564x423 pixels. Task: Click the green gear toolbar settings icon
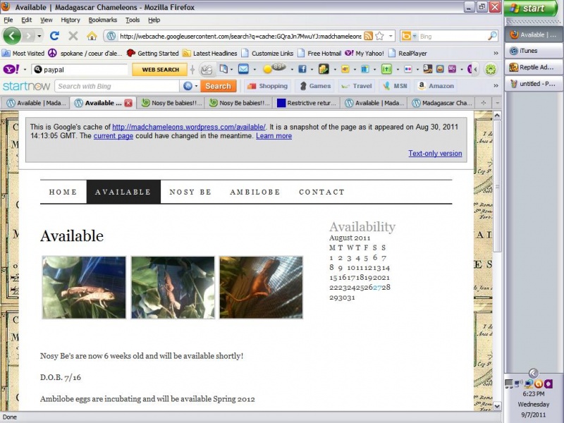[491, 69]
